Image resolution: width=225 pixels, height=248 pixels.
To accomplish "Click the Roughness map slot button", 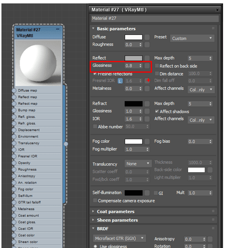I will tap(147, 45).
